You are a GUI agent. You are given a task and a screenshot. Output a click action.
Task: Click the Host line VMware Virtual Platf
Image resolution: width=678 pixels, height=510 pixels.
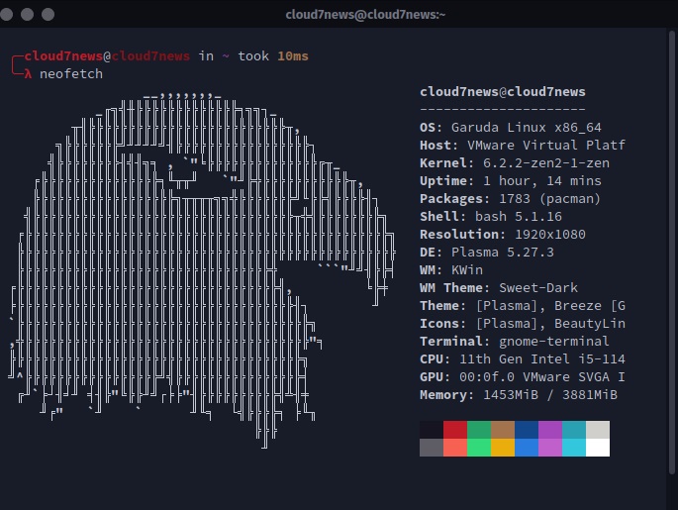point(523,145)
